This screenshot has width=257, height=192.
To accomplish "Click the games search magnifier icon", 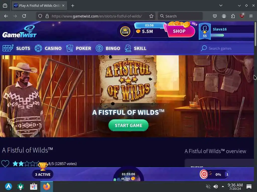I will point(204,48).
